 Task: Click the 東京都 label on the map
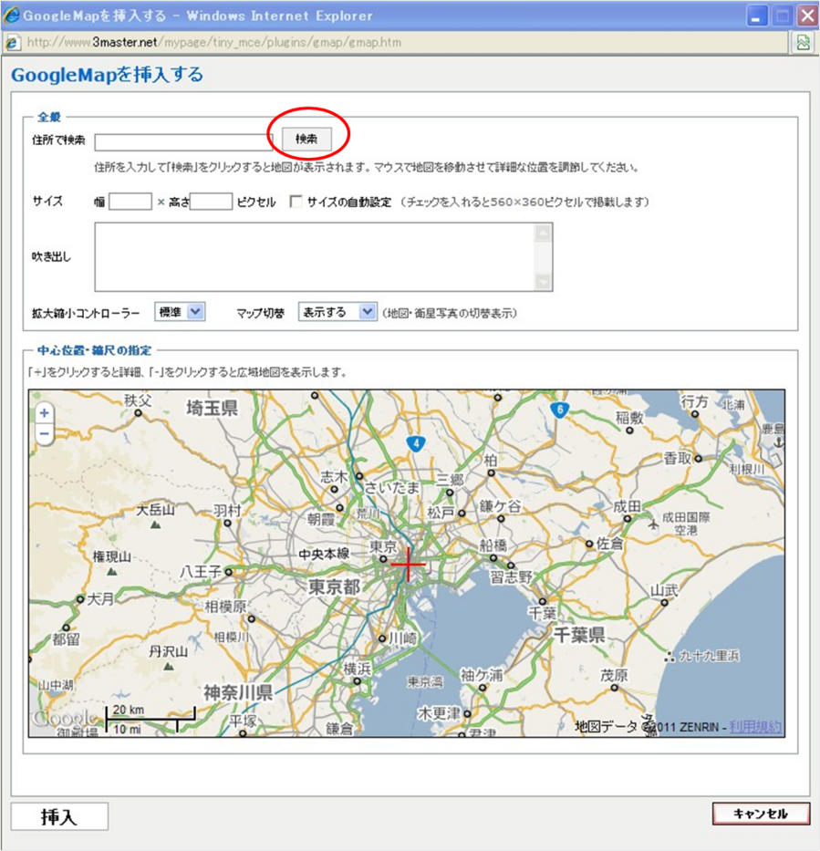[x=334, y=586]
